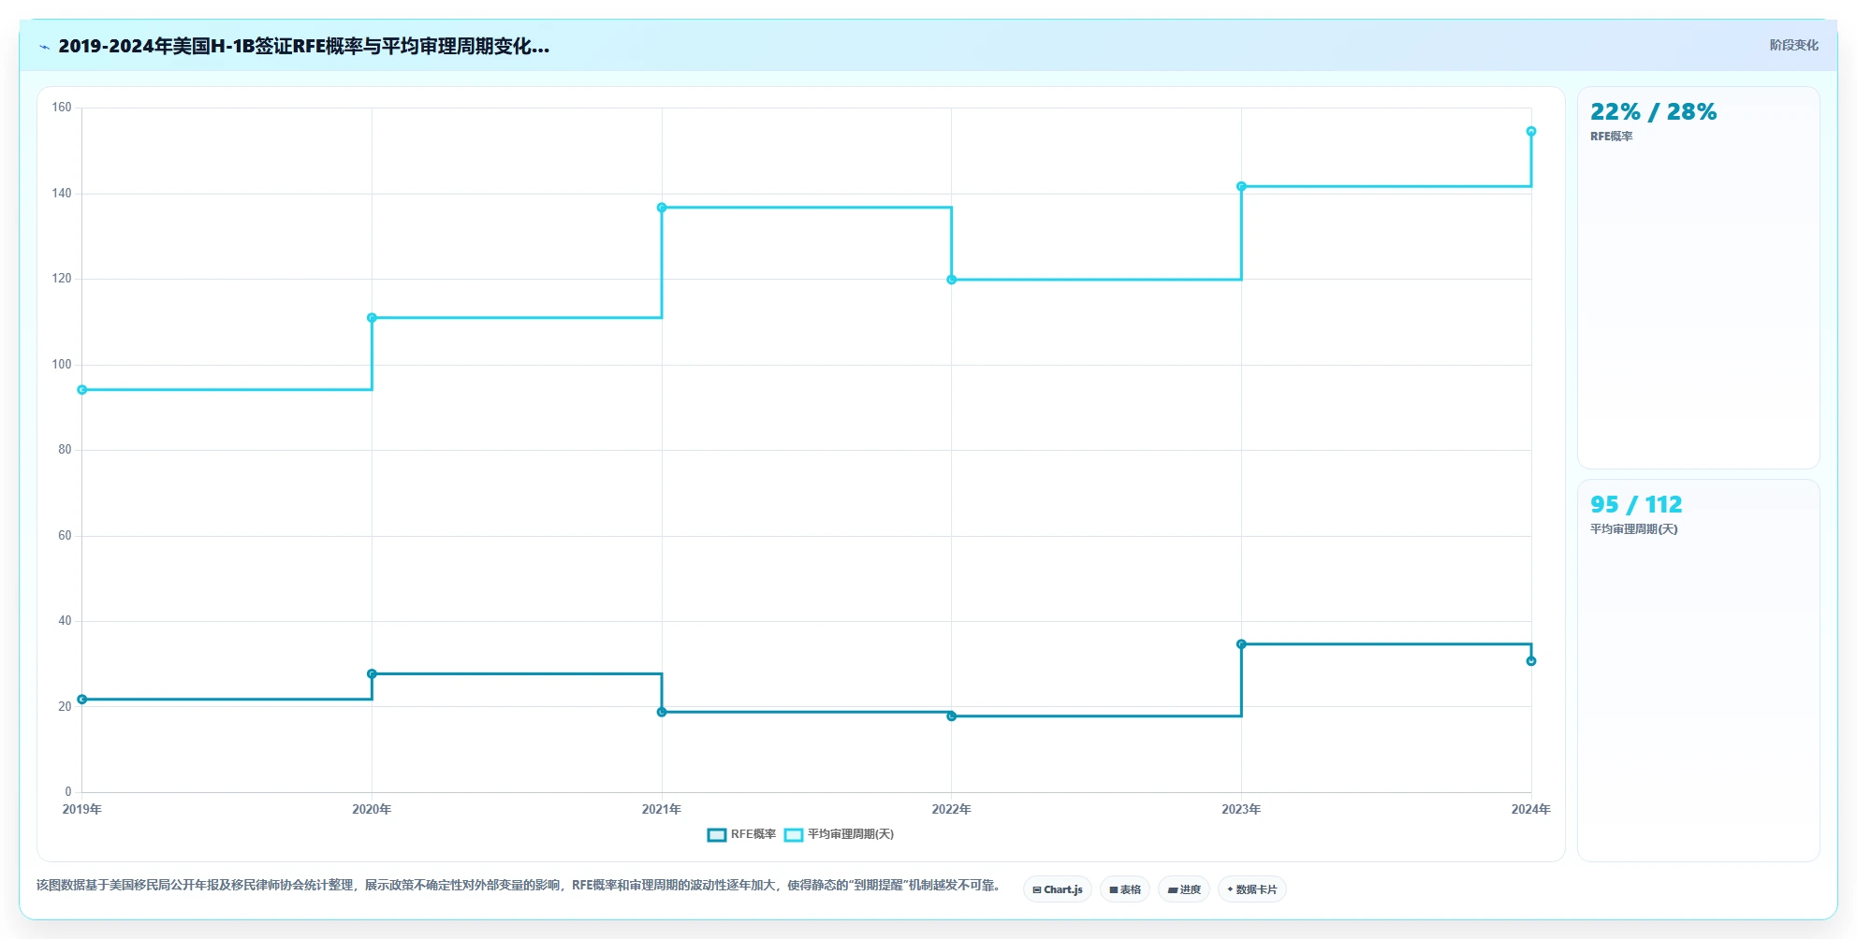The width and height of the screenshot is (1857, 939).
Task: Select the 2024年 processing-days data point
Action: point(1531,132)
